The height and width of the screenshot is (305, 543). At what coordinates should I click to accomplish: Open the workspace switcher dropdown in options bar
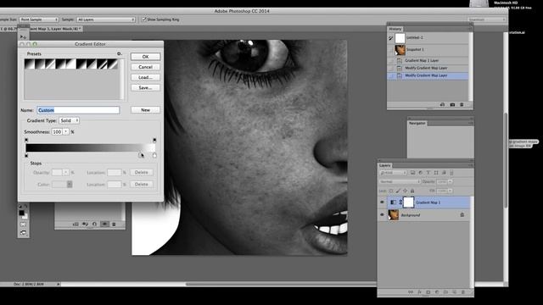click(x=486, y=19)
